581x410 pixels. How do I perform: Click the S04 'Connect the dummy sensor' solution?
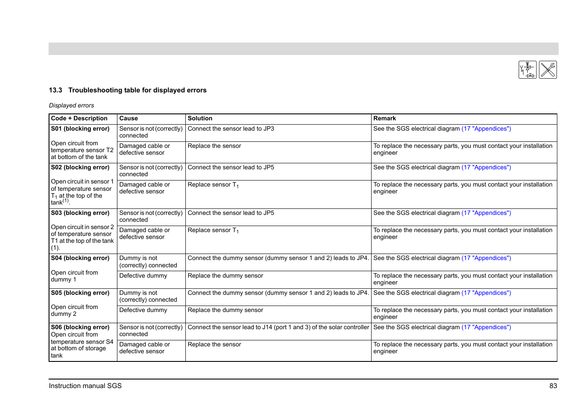tap(278, 258)
